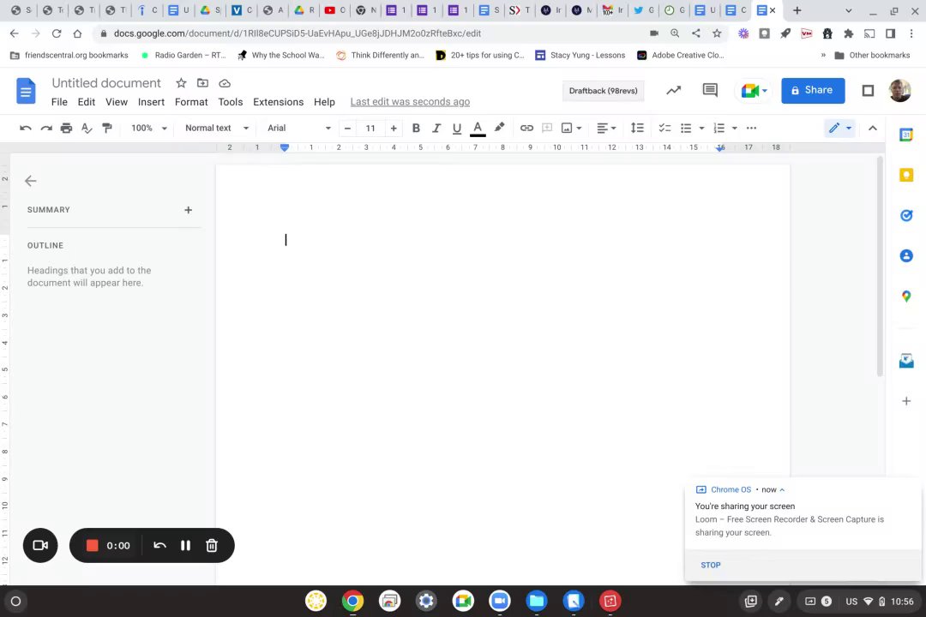
Task: Open the Tools menu
Action: 231,102
